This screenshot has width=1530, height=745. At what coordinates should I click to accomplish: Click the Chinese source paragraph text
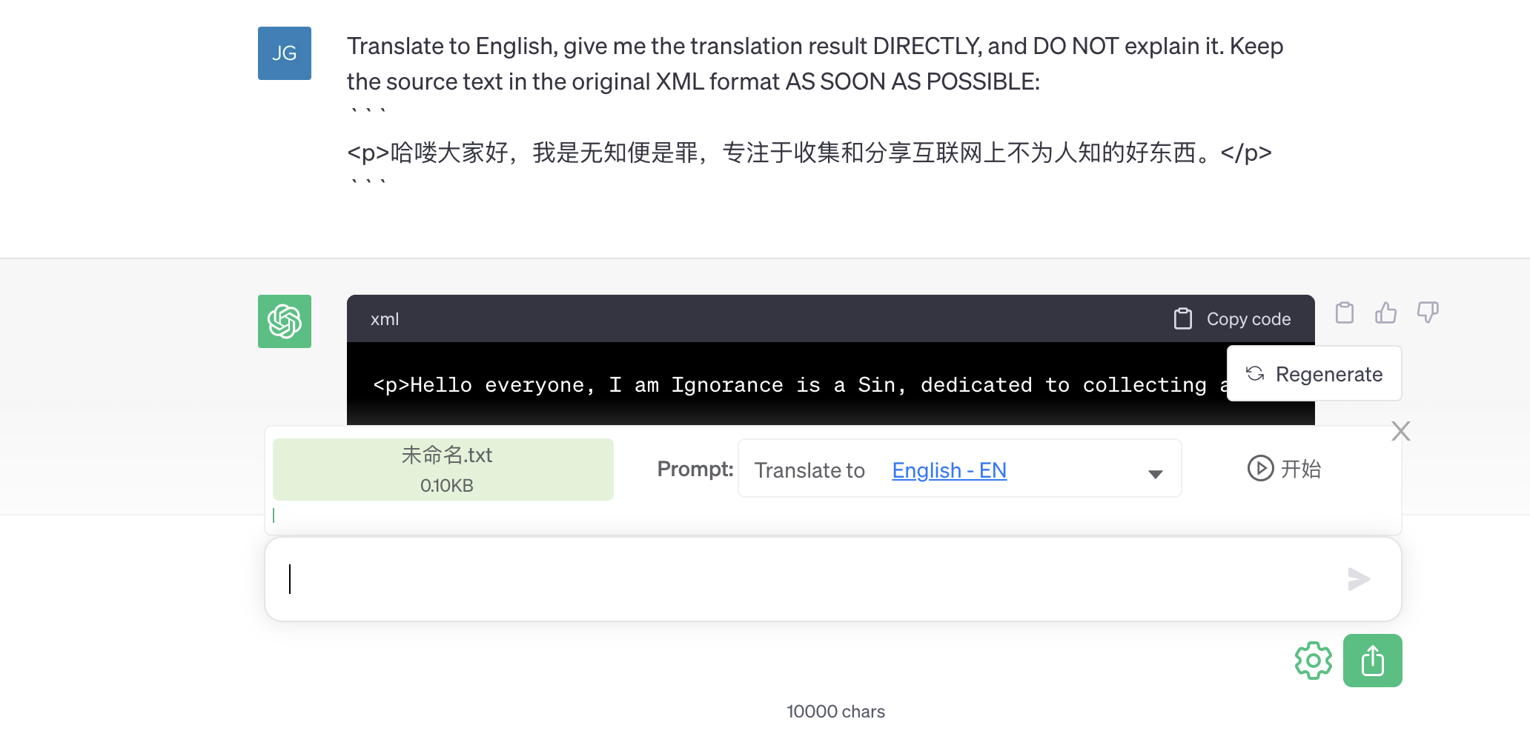point(809,153)
